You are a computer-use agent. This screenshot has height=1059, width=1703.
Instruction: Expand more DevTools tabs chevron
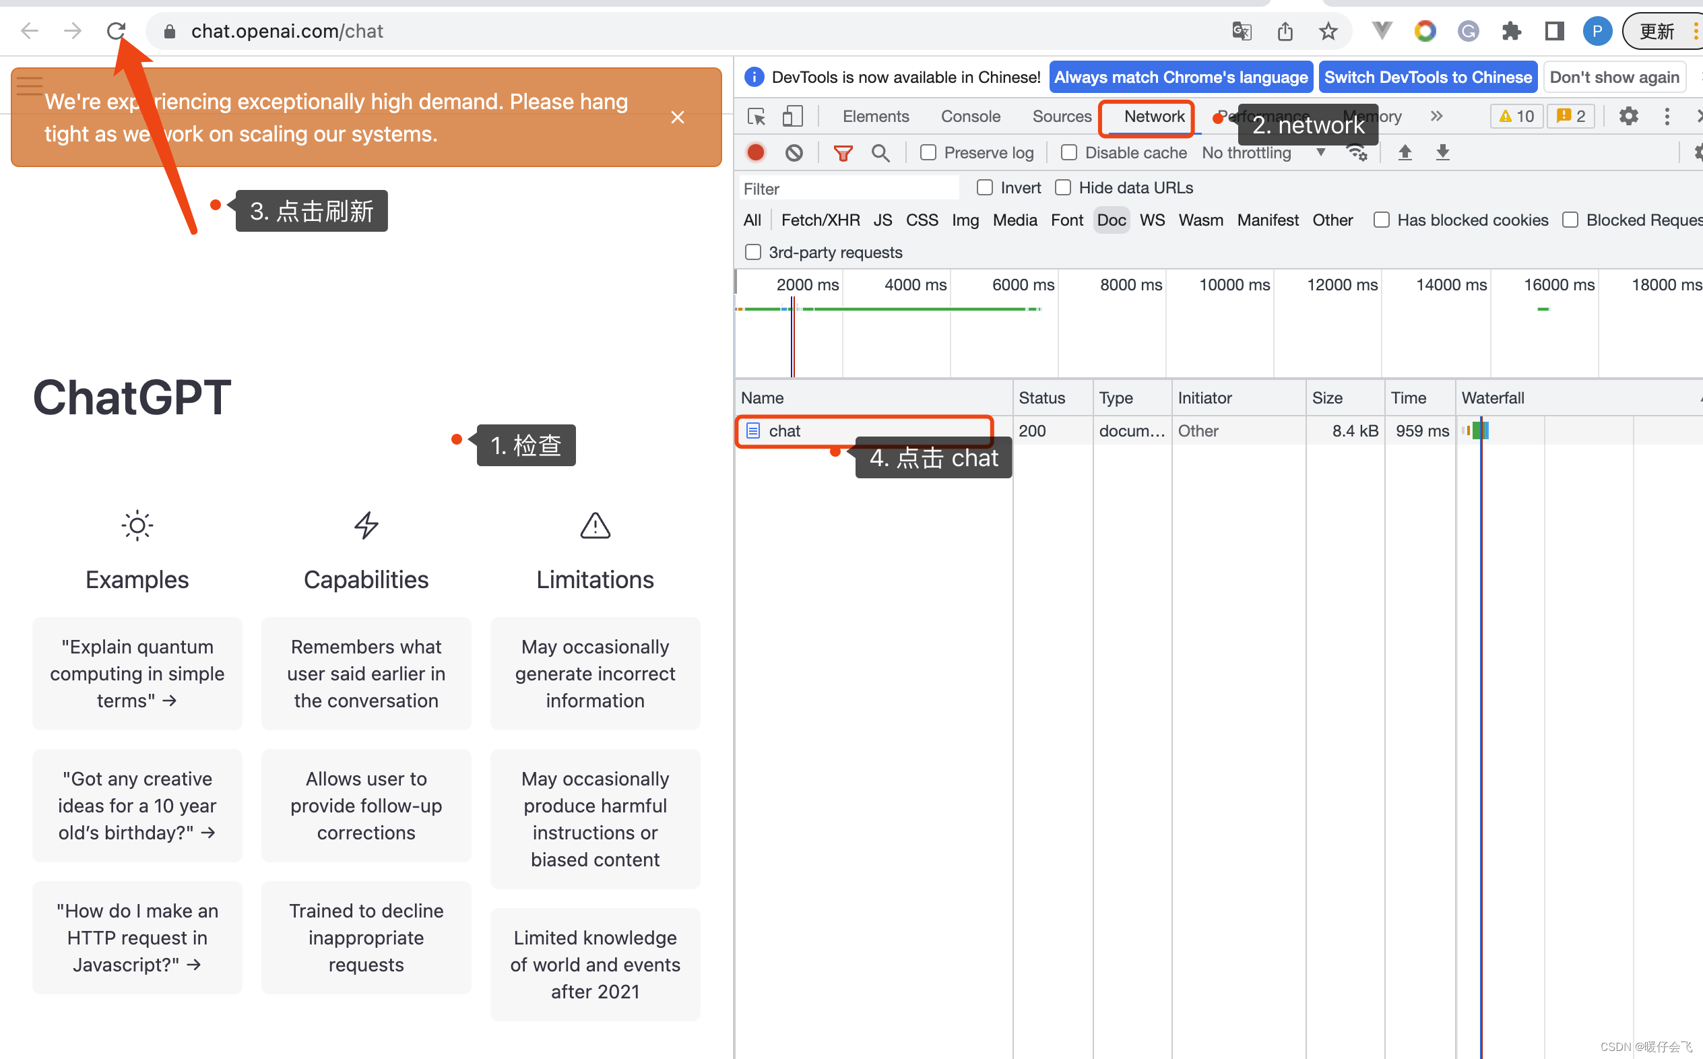click(1436, 117)
